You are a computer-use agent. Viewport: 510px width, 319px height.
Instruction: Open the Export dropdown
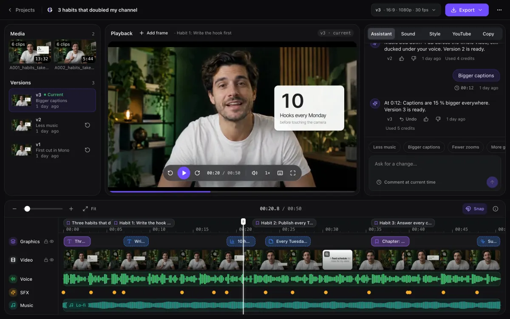[467, 10]
